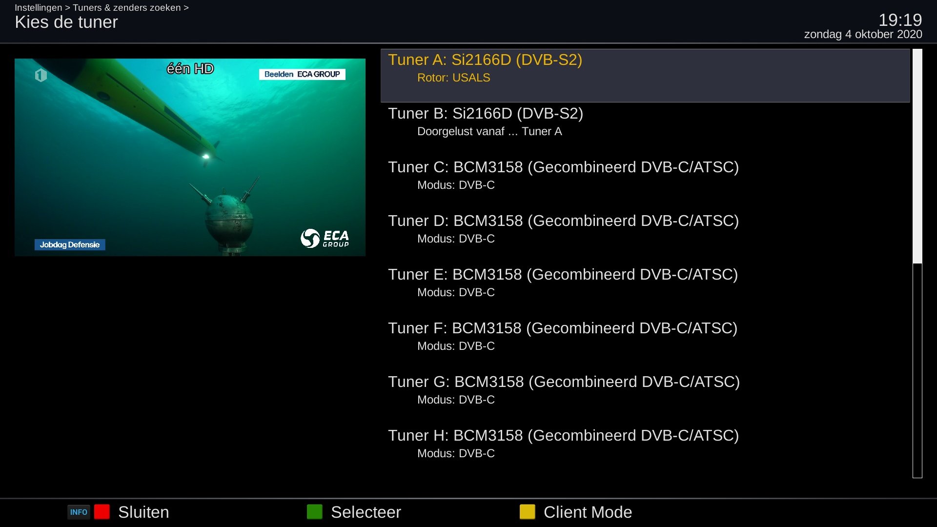The width and height of the screenshot is (937, 527).
Task: Click the INFO key icon
Action: [78, 512]
